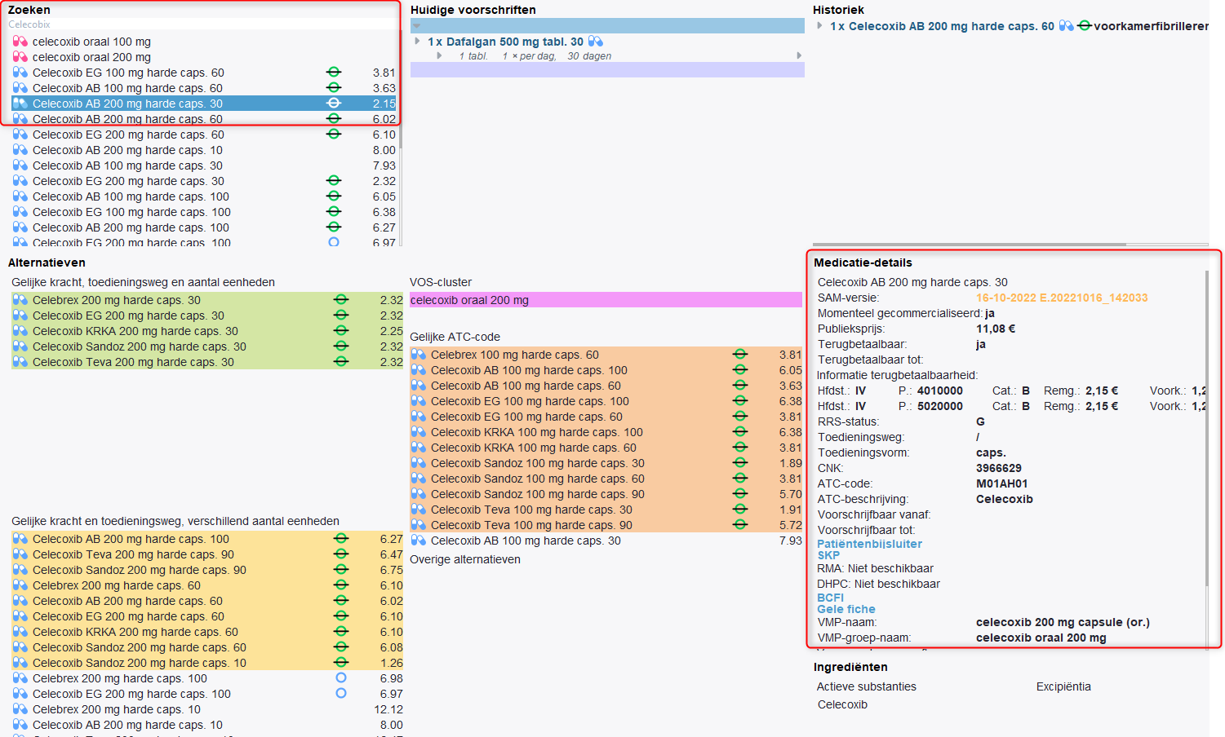This screenshot has height=737, width=1225.
Task: Click green symbol of Celecoxib Sandoz 200 mg caps. 90
Action: (341, 569)
